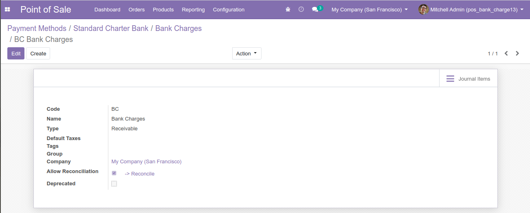530x213 pixels.
Task: Open the conversations chat icon
Action: coord(315,9)
